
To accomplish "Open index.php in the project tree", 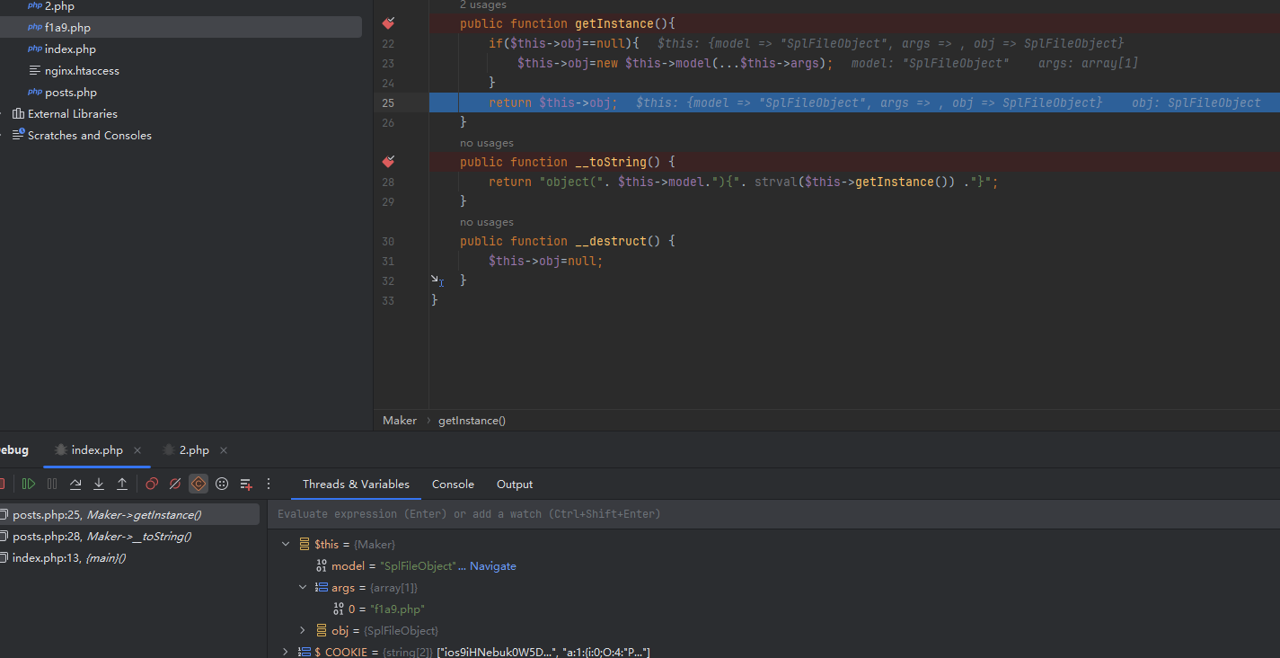I will click(70, 49).
